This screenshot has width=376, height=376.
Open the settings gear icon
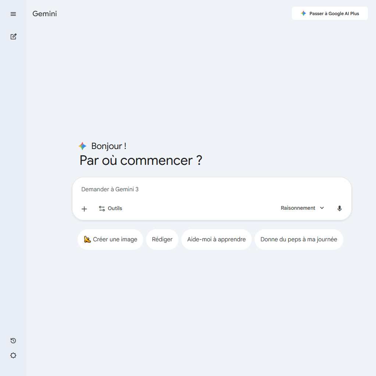tap(13, 355)
